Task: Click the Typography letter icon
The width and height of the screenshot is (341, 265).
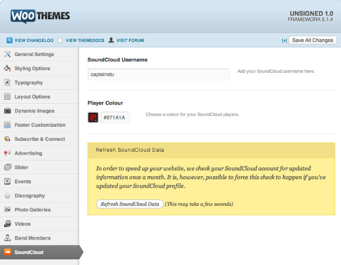Action: pyautogui.click(x=7, y=83)
